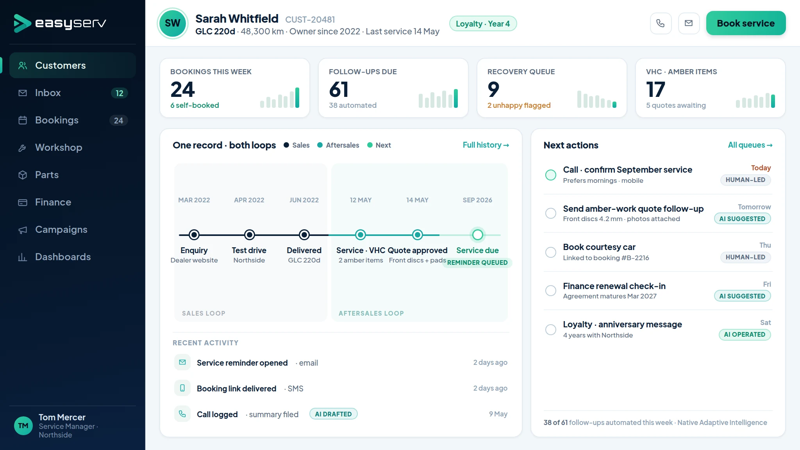This screenshot has width=800, height=450.
Task: Click the Parts box icon in sidebar
Action: [23, 175]
